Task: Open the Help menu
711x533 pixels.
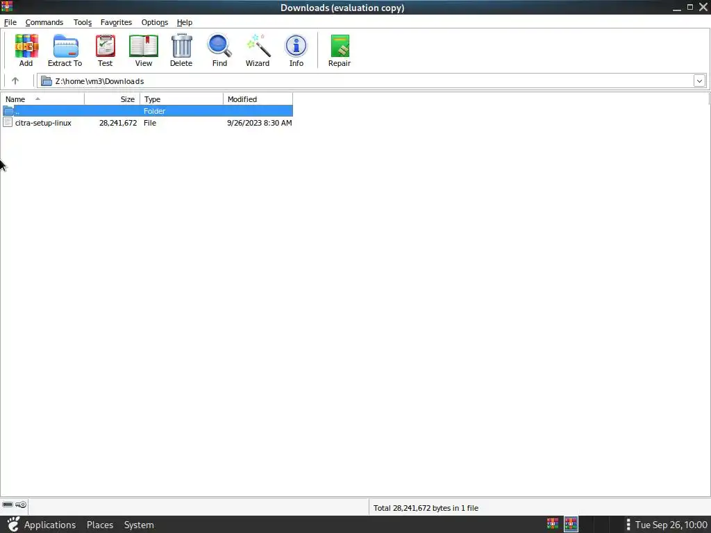Action: click(185, 22)
